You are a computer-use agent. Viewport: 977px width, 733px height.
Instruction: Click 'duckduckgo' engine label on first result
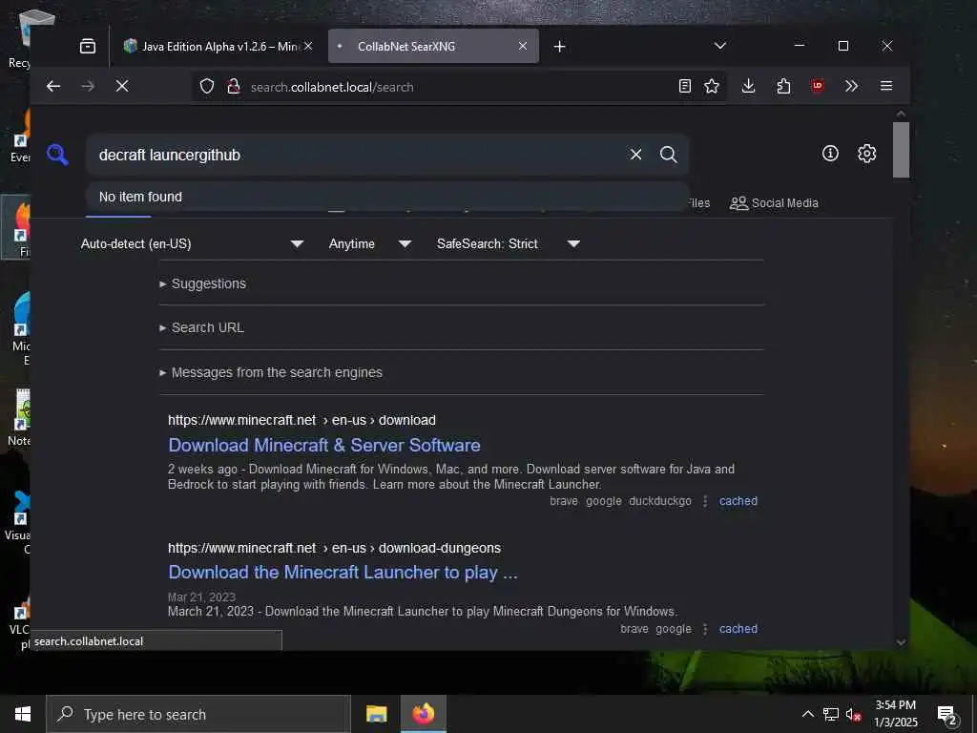pos(660,501)
